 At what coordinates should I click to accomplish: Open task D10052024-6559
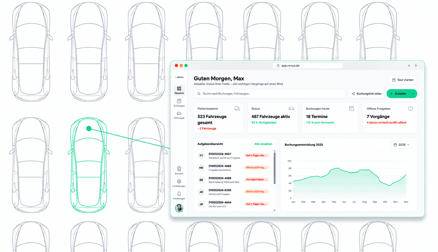[220, 190]
